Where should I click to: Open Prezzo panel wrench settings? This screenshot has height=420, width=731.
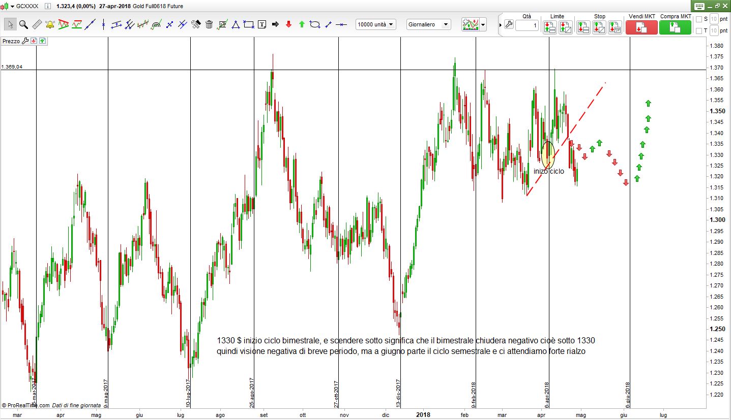25,41
